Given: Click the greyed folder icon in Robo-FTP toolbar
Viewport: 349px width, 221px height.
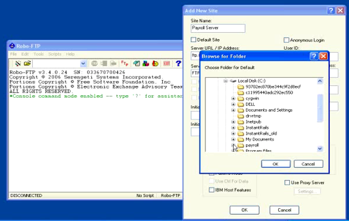Looking at the screenshot, I should tap(113, 63).
